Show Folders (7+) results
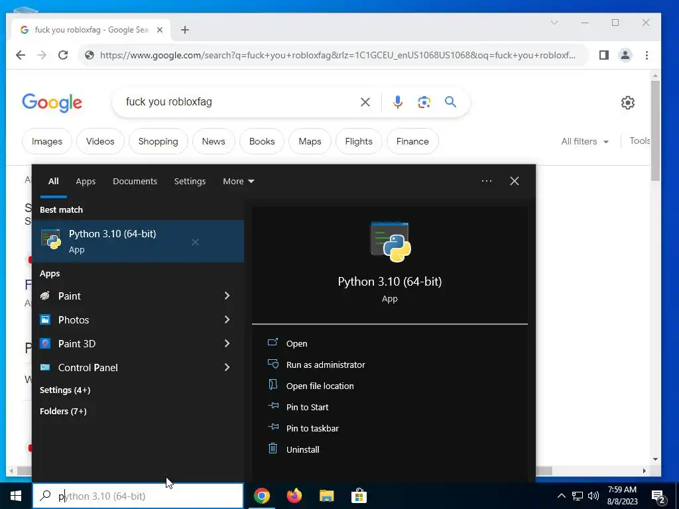Image resolution: width=679 pixels, height=509 pixels. coord(63,411)
